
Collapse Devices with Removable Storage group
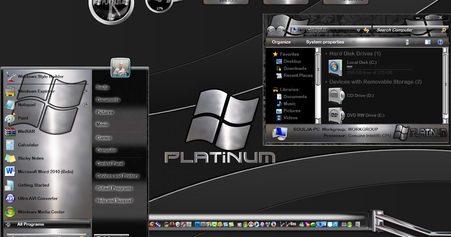pyautogui.click(x=326, y=82)
